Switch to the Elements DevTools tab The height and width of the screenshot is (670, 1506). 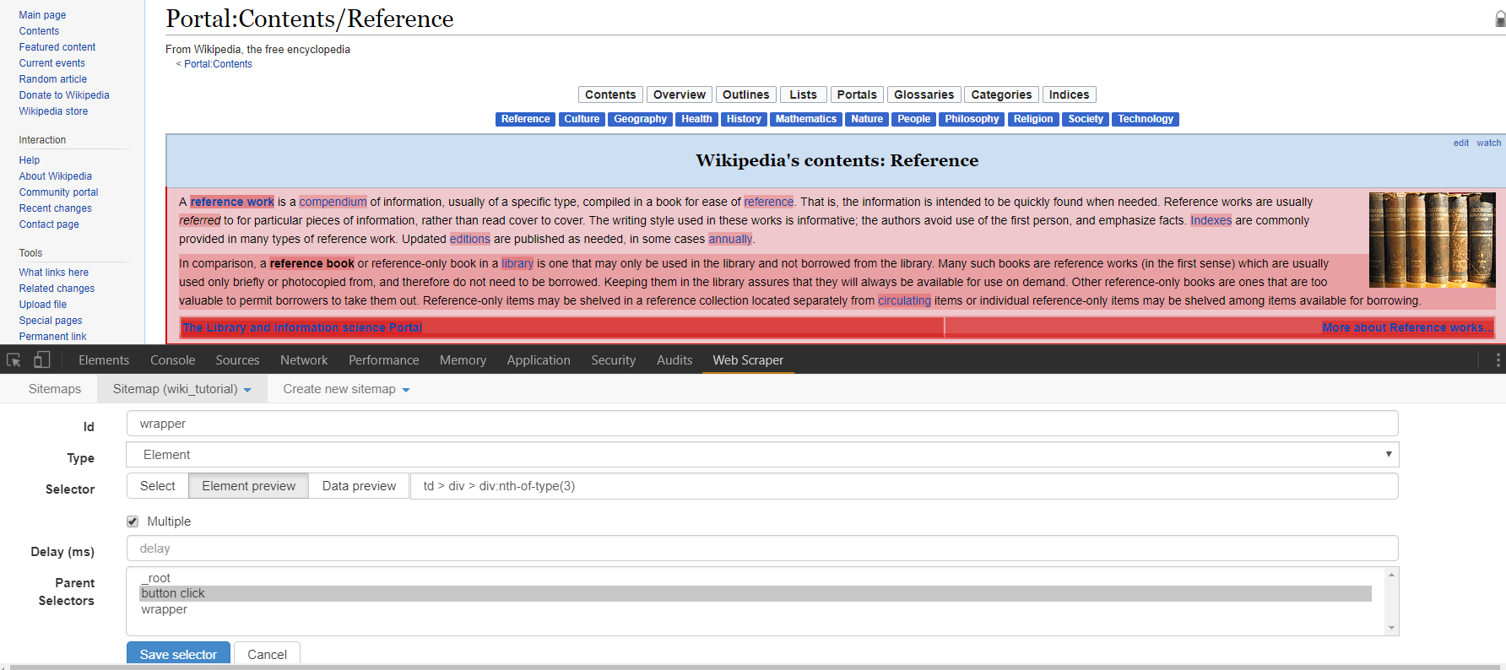pos(104,360)
